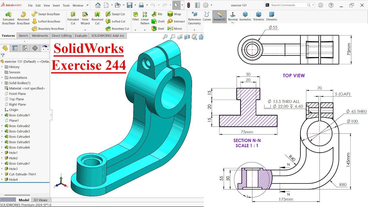Expand the Annotations node
The width and height of the screenshot is (368, 207).
click(x=2, y=78)
